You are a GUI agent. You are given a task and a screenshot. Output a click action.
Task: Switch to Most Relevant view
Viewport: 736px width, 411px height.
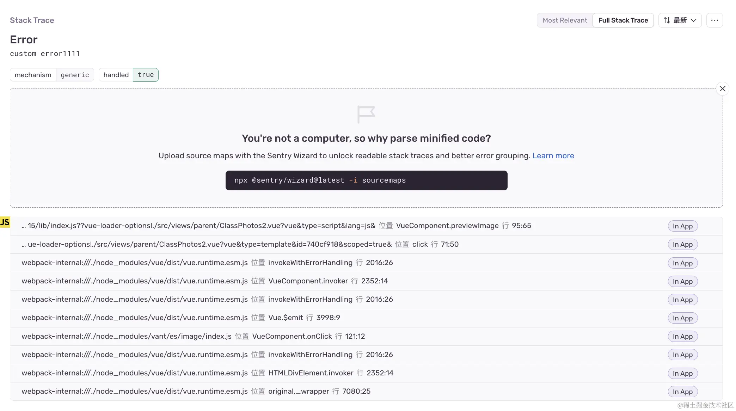tap(565, 20)
